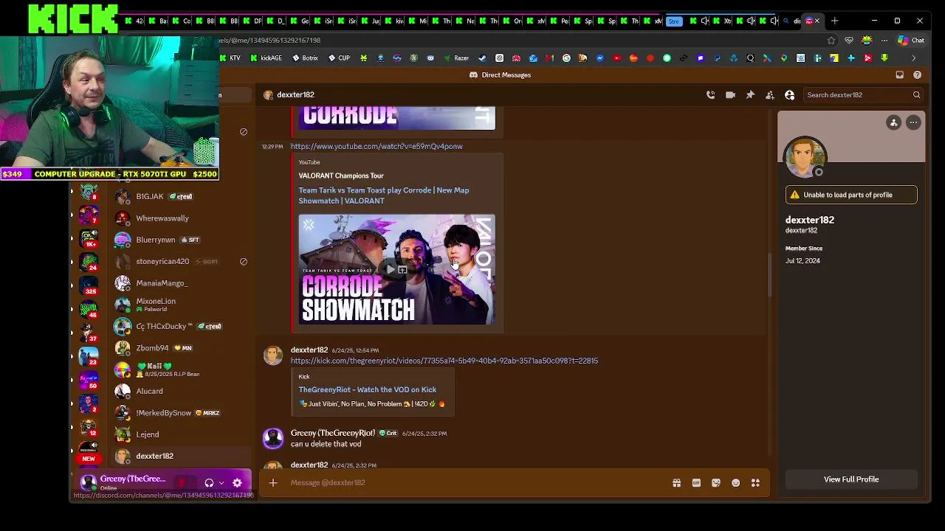Click the Message @dexxter182 text field
The height and width of the screenshot is (531, 945).
[x=476, y=482]
